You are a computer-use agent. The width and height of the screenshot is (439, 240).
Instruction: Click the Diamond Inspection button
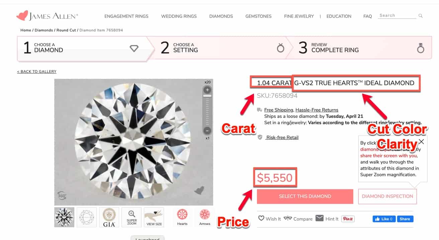[x=387, y=196]
